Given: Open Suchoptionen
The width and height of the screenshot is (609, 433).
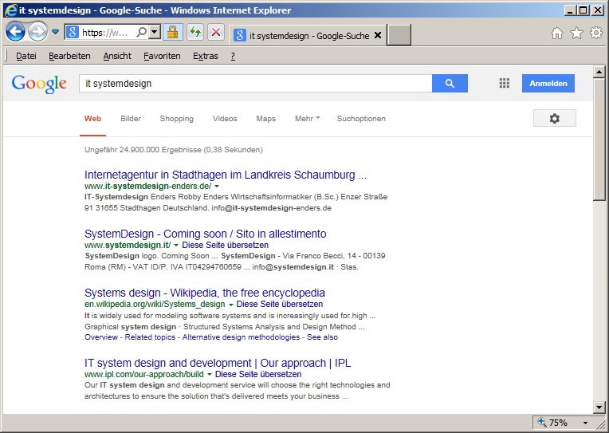Looking at the screenshot, I should click(x=361, y=119).
